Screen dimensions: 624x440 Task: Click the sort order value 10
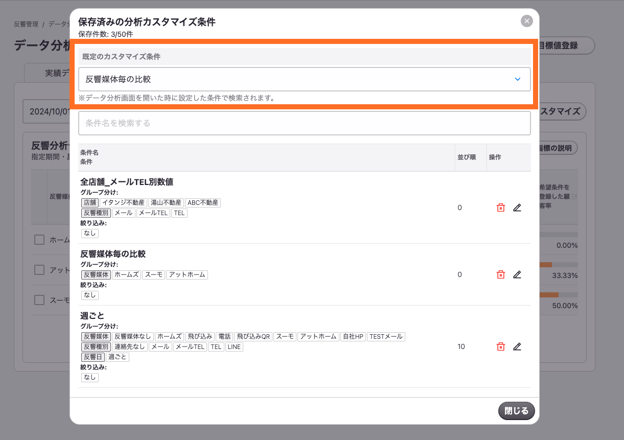point(461,346)
